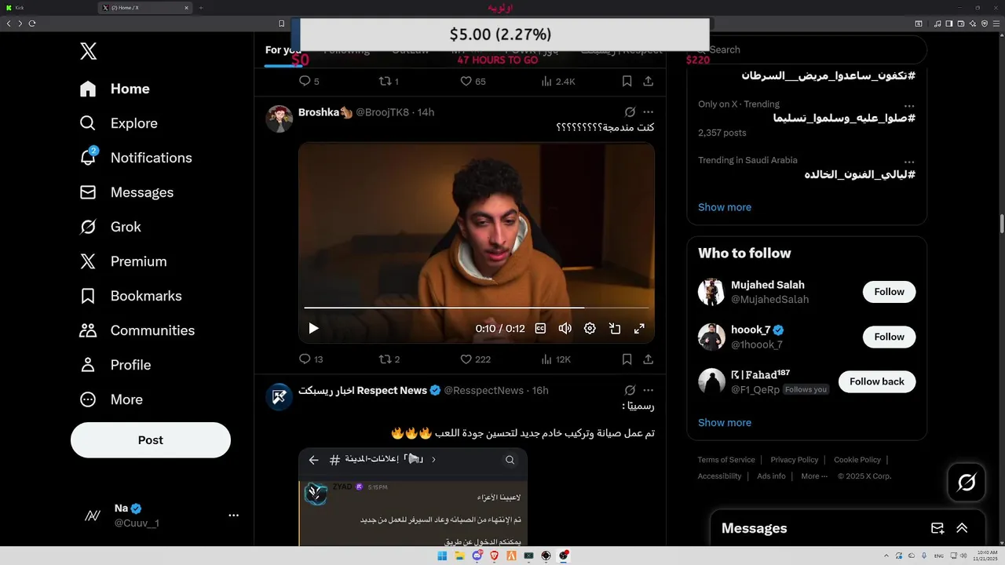Image resolution: width=1005 pixels, height=565 pixels.
Task: Show more Who to follow suggestions
Action: [x=725, y=422]
